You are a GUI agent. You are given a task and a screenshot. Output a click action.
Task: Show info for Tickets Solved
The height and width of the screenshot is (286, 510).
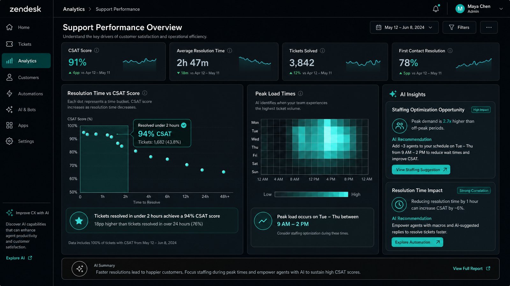point(322,51)
